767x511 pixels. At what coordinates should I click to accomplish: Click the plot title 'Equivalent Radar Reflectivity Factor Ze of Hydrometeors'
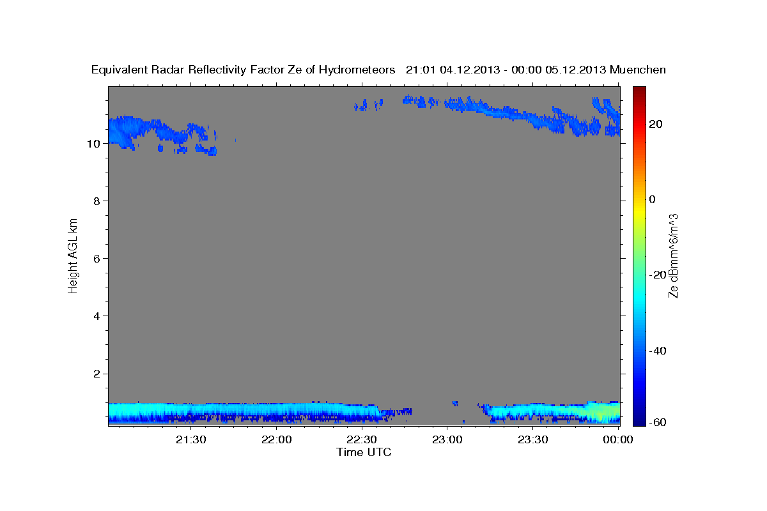[x=244, y=70]
